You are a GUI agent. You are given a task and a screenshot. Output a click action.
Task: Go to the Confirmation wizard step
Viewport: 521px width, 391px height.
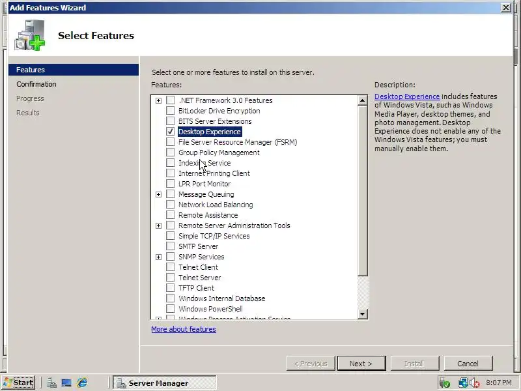click(36, 84)
